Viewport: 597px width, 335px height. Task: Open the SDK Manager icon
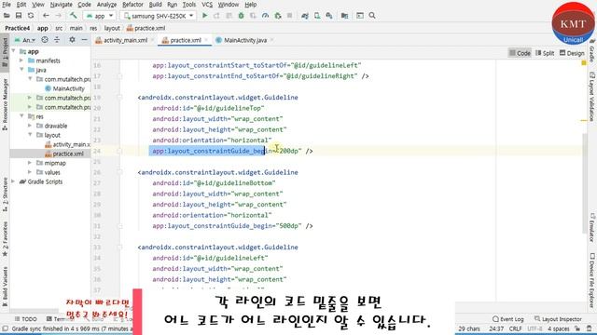click(x=329, y=16)
